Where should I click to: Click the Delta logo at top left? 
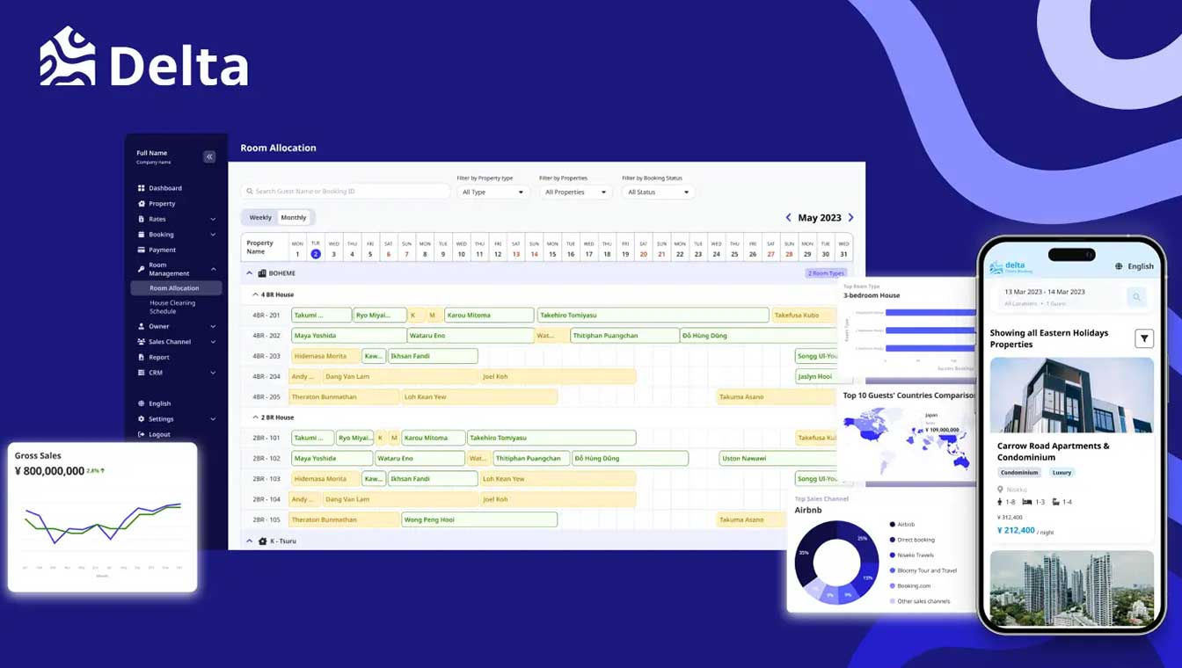click(x=144, y=58)
